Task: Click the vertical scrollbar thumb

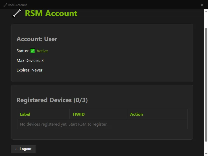Action: click(206, 85)
